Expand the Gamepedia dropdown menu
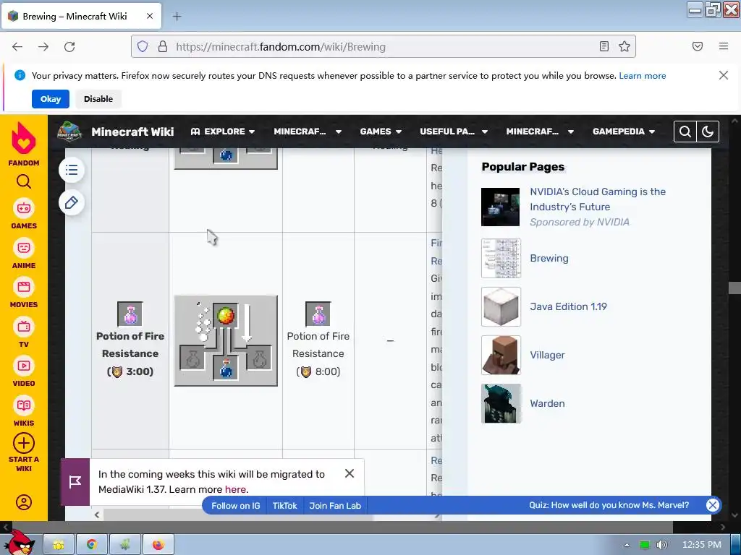Image resolution: width=741 pixels, height=555 pixels. click(x=624, y=132)
